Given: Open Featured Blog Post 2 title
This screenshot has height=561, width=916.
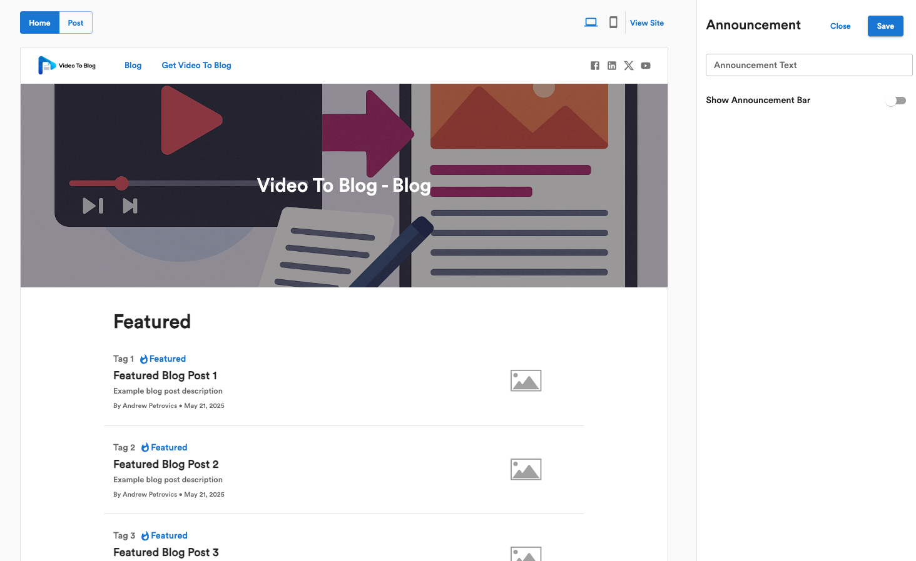Looking at the screenshot, I should click(166, 464).
